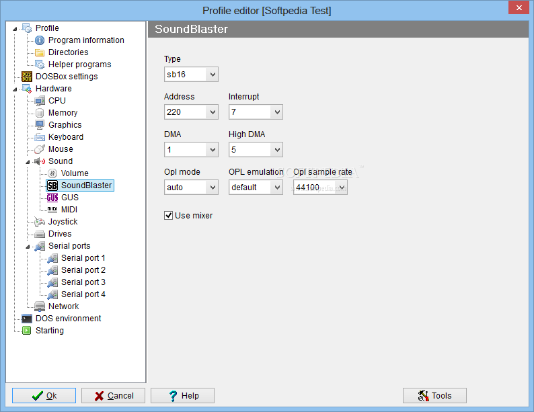This screenshot has width=534, height=412.
Task: Select the GUS tree item
Action: (x=70, y=198)
